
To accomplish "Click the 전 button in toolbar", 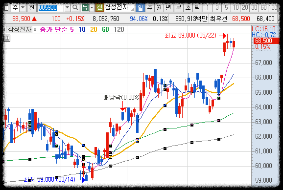I will [31, 8].
